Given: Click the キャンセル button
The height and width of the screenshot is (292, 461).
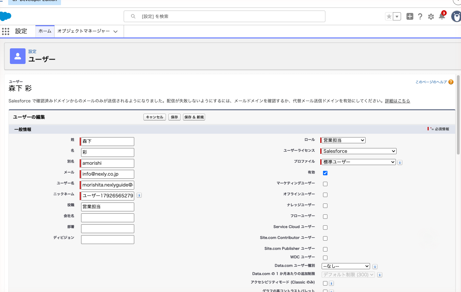Looking at the screenshot, I should click(x=155, y=117).
